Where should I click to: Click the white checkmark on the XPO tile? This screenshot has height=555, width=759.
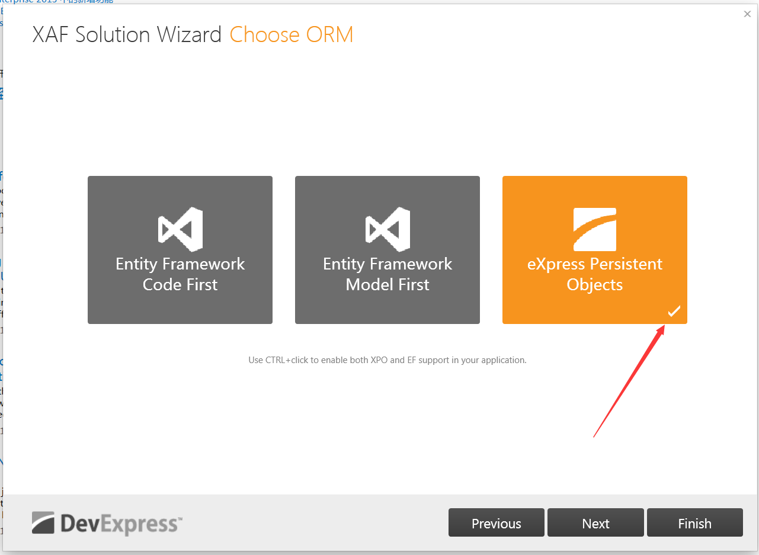click(x=674, y=312)
